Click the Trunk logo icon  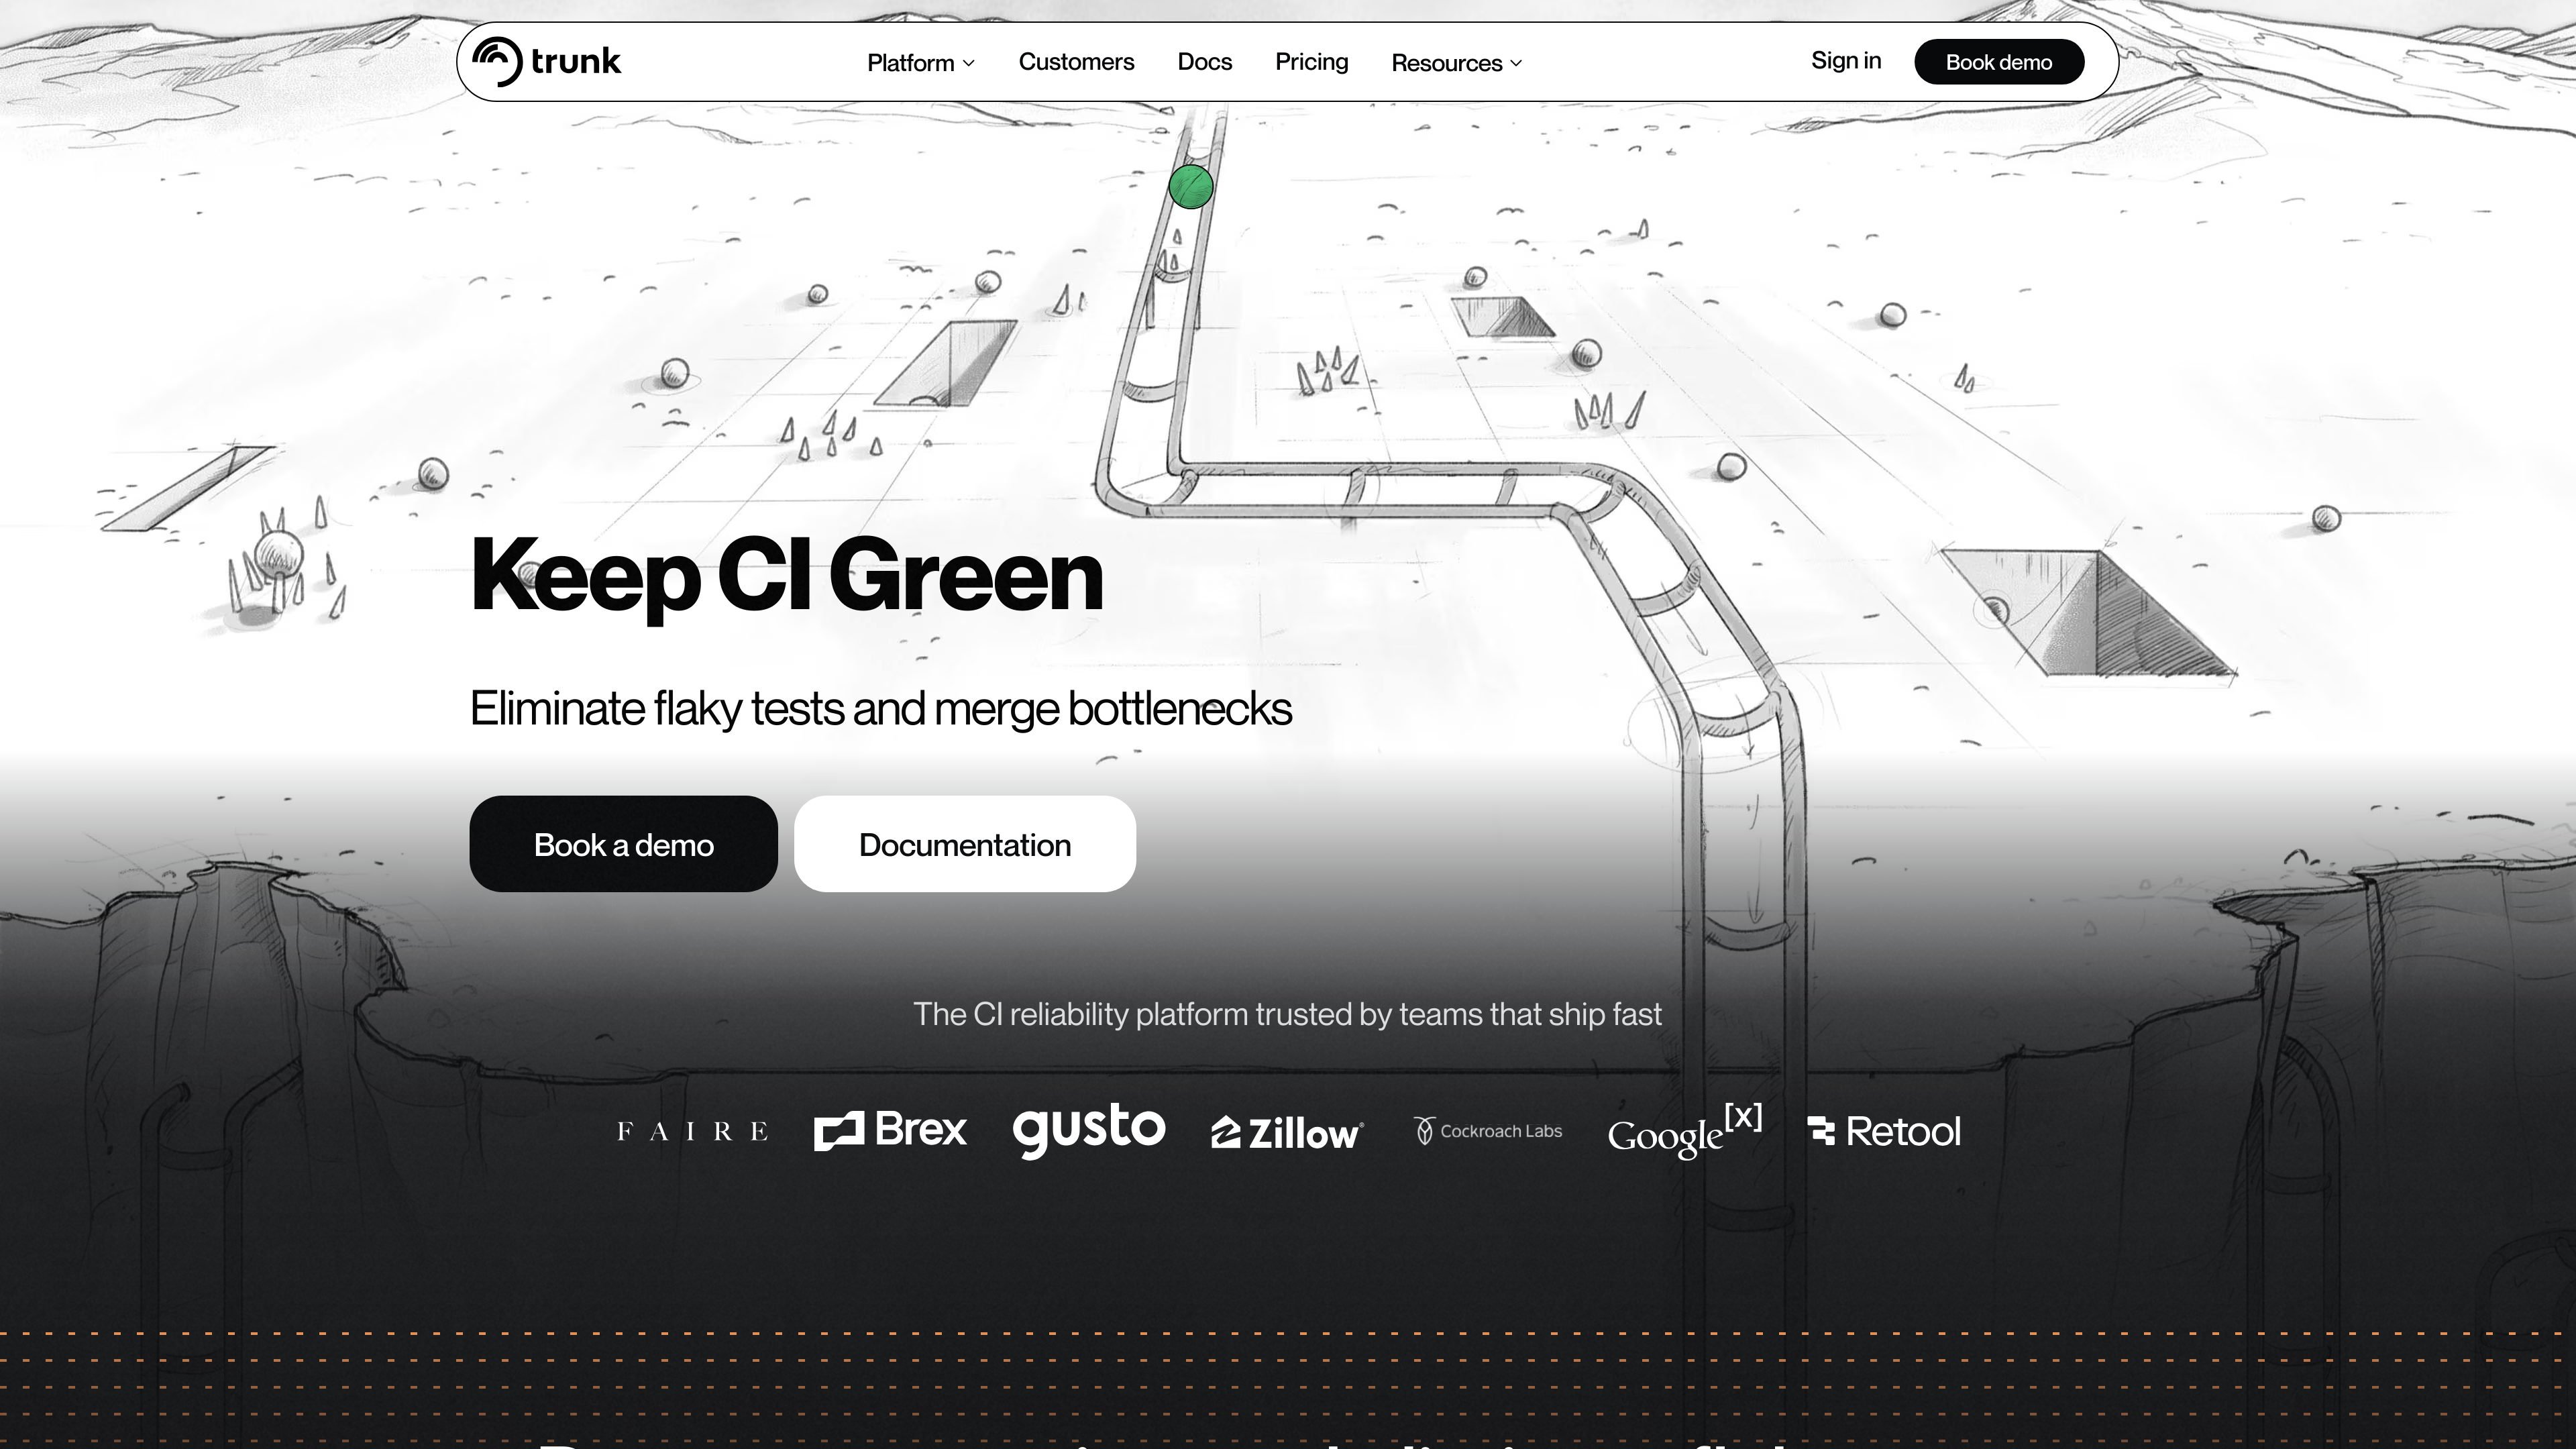point(497,62)
